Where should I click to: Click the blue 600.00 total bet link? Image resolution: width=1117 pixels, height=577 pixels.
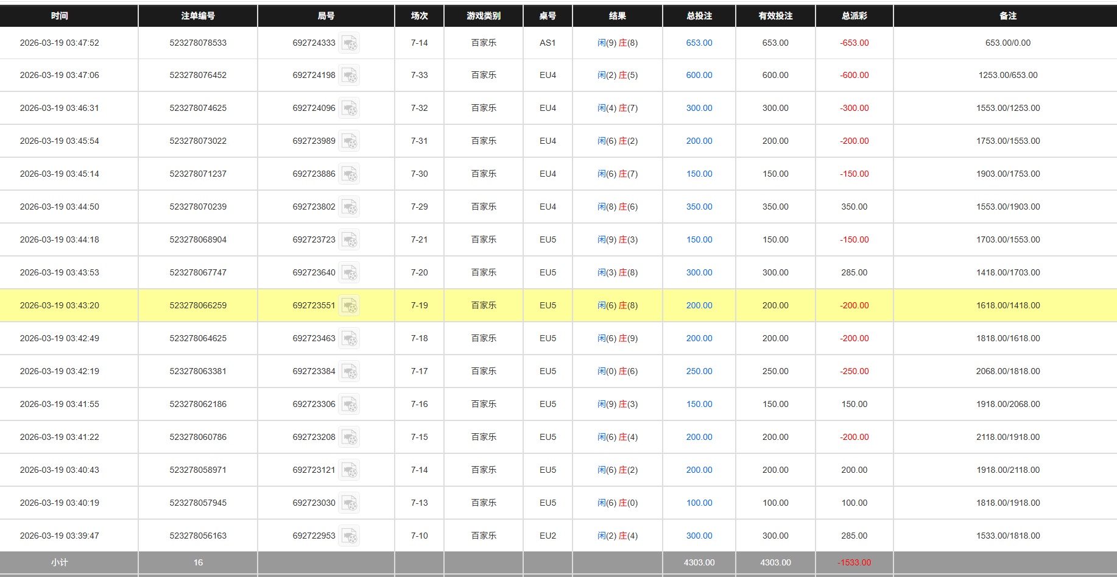point(699,75)
